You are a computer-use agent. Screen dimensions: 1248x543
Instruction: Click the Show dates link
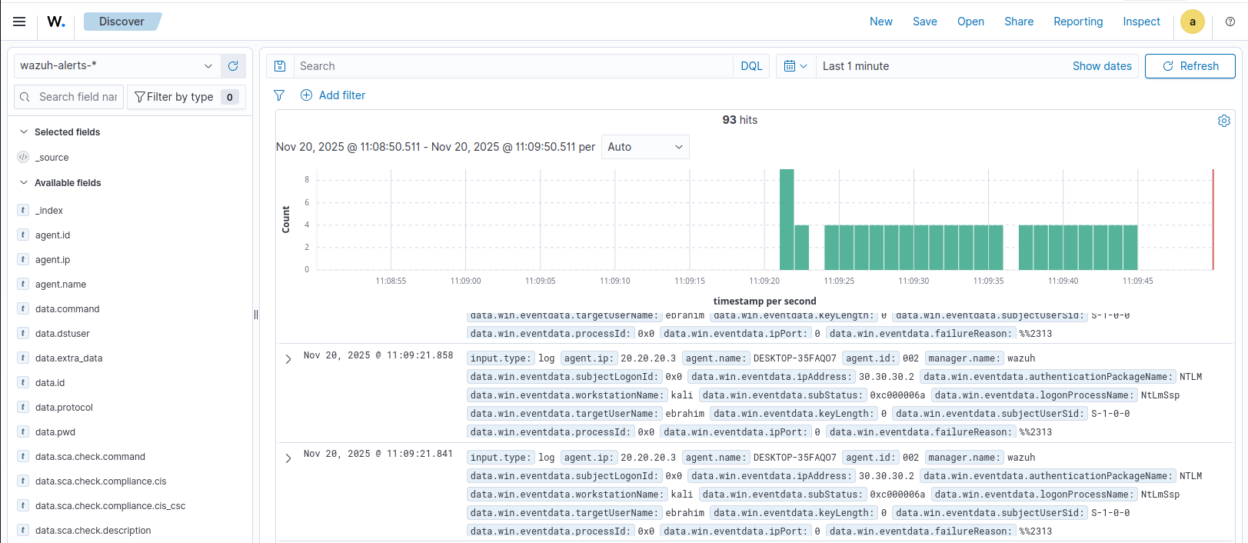[x=1101, y=66]
